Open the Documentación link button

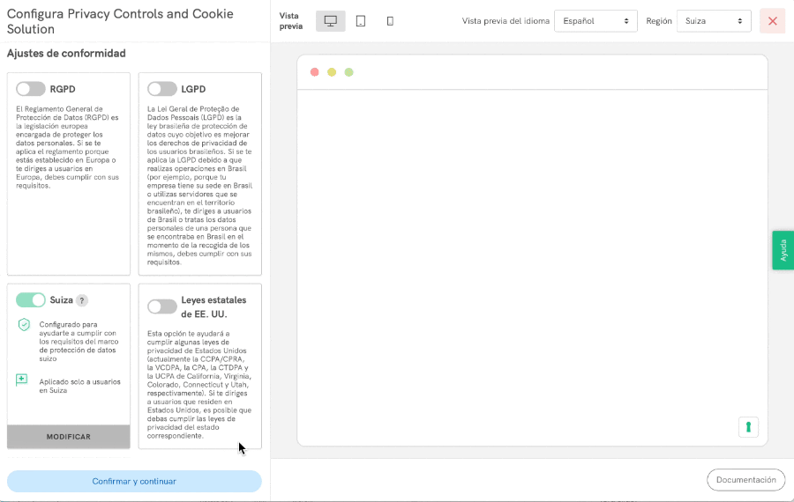coord(745,480)
